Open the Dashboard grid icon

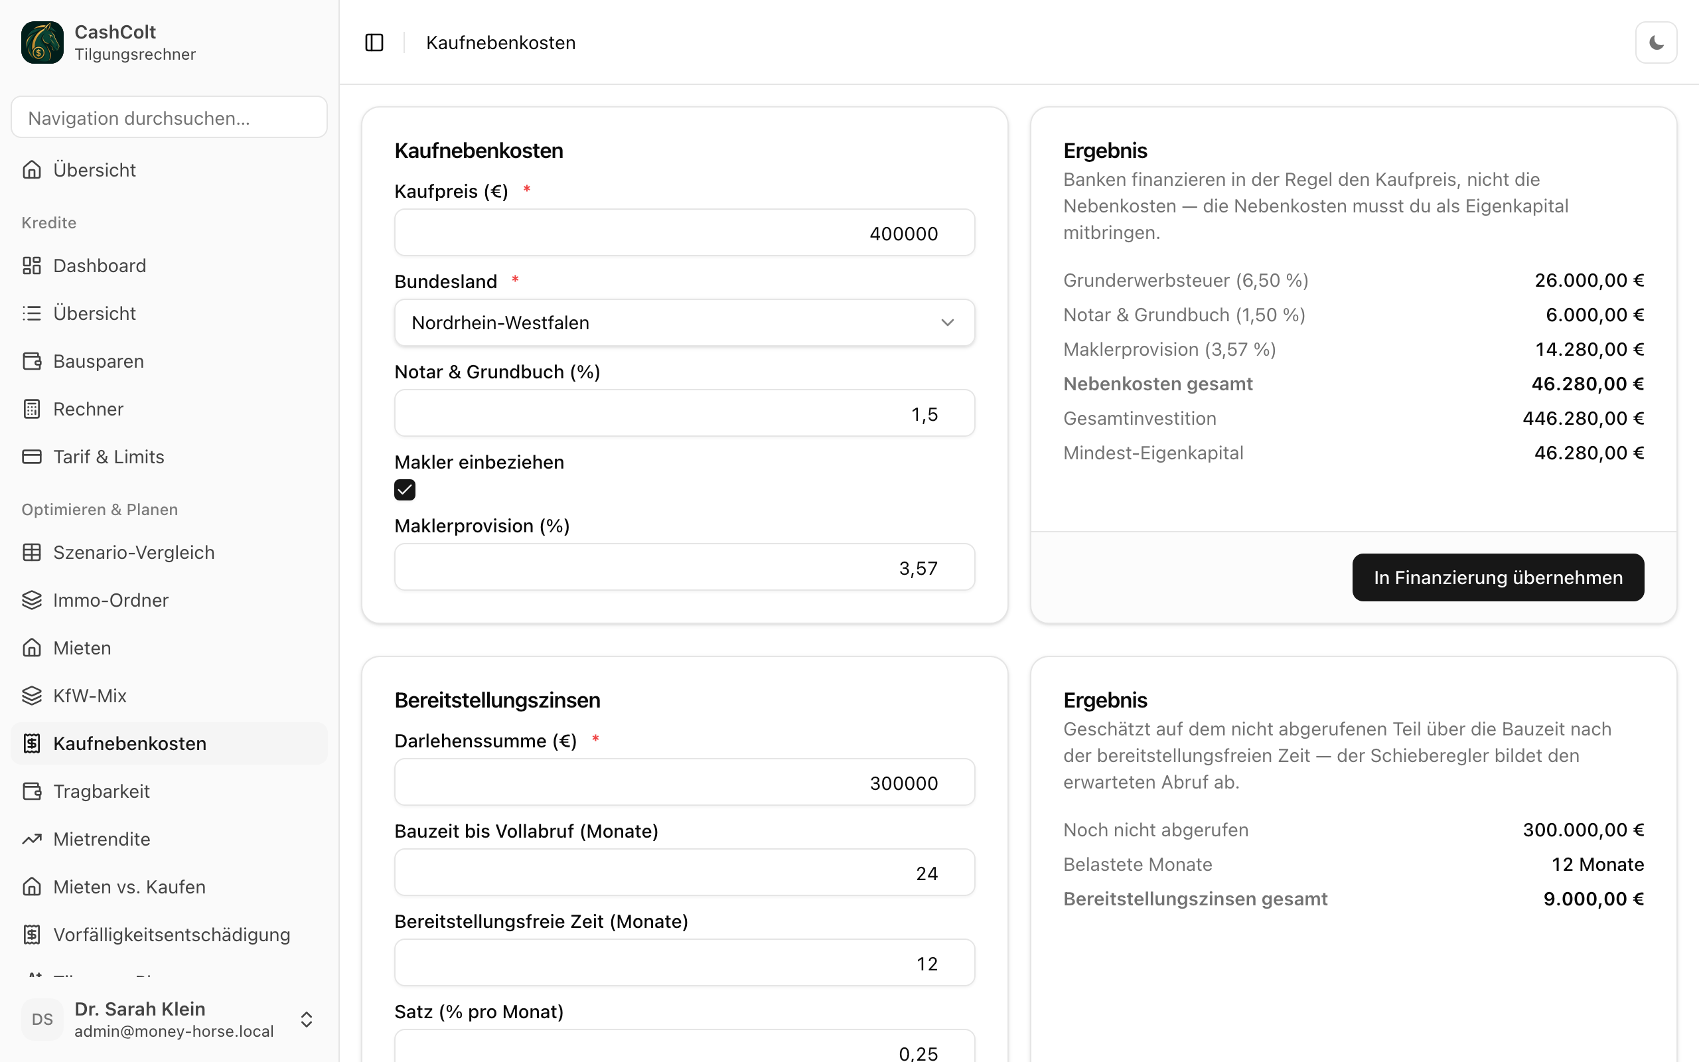coord(32,265)
